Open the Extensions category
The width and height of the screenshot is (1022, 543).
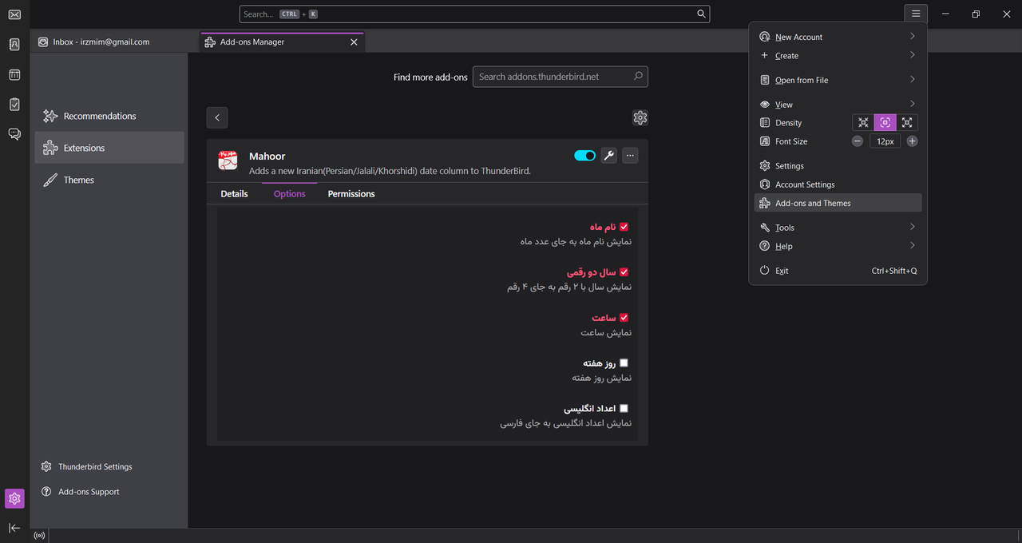(109, 148)
